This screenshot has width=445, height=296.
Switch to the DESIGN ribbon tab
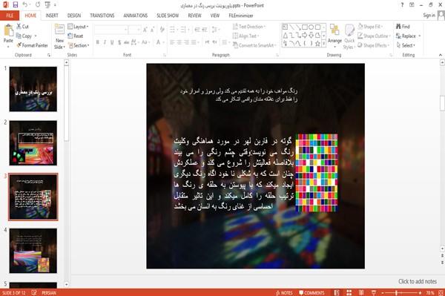click(x=73, y=16)
